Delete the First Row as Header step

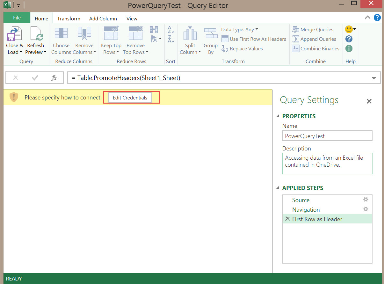click(287, 219)
